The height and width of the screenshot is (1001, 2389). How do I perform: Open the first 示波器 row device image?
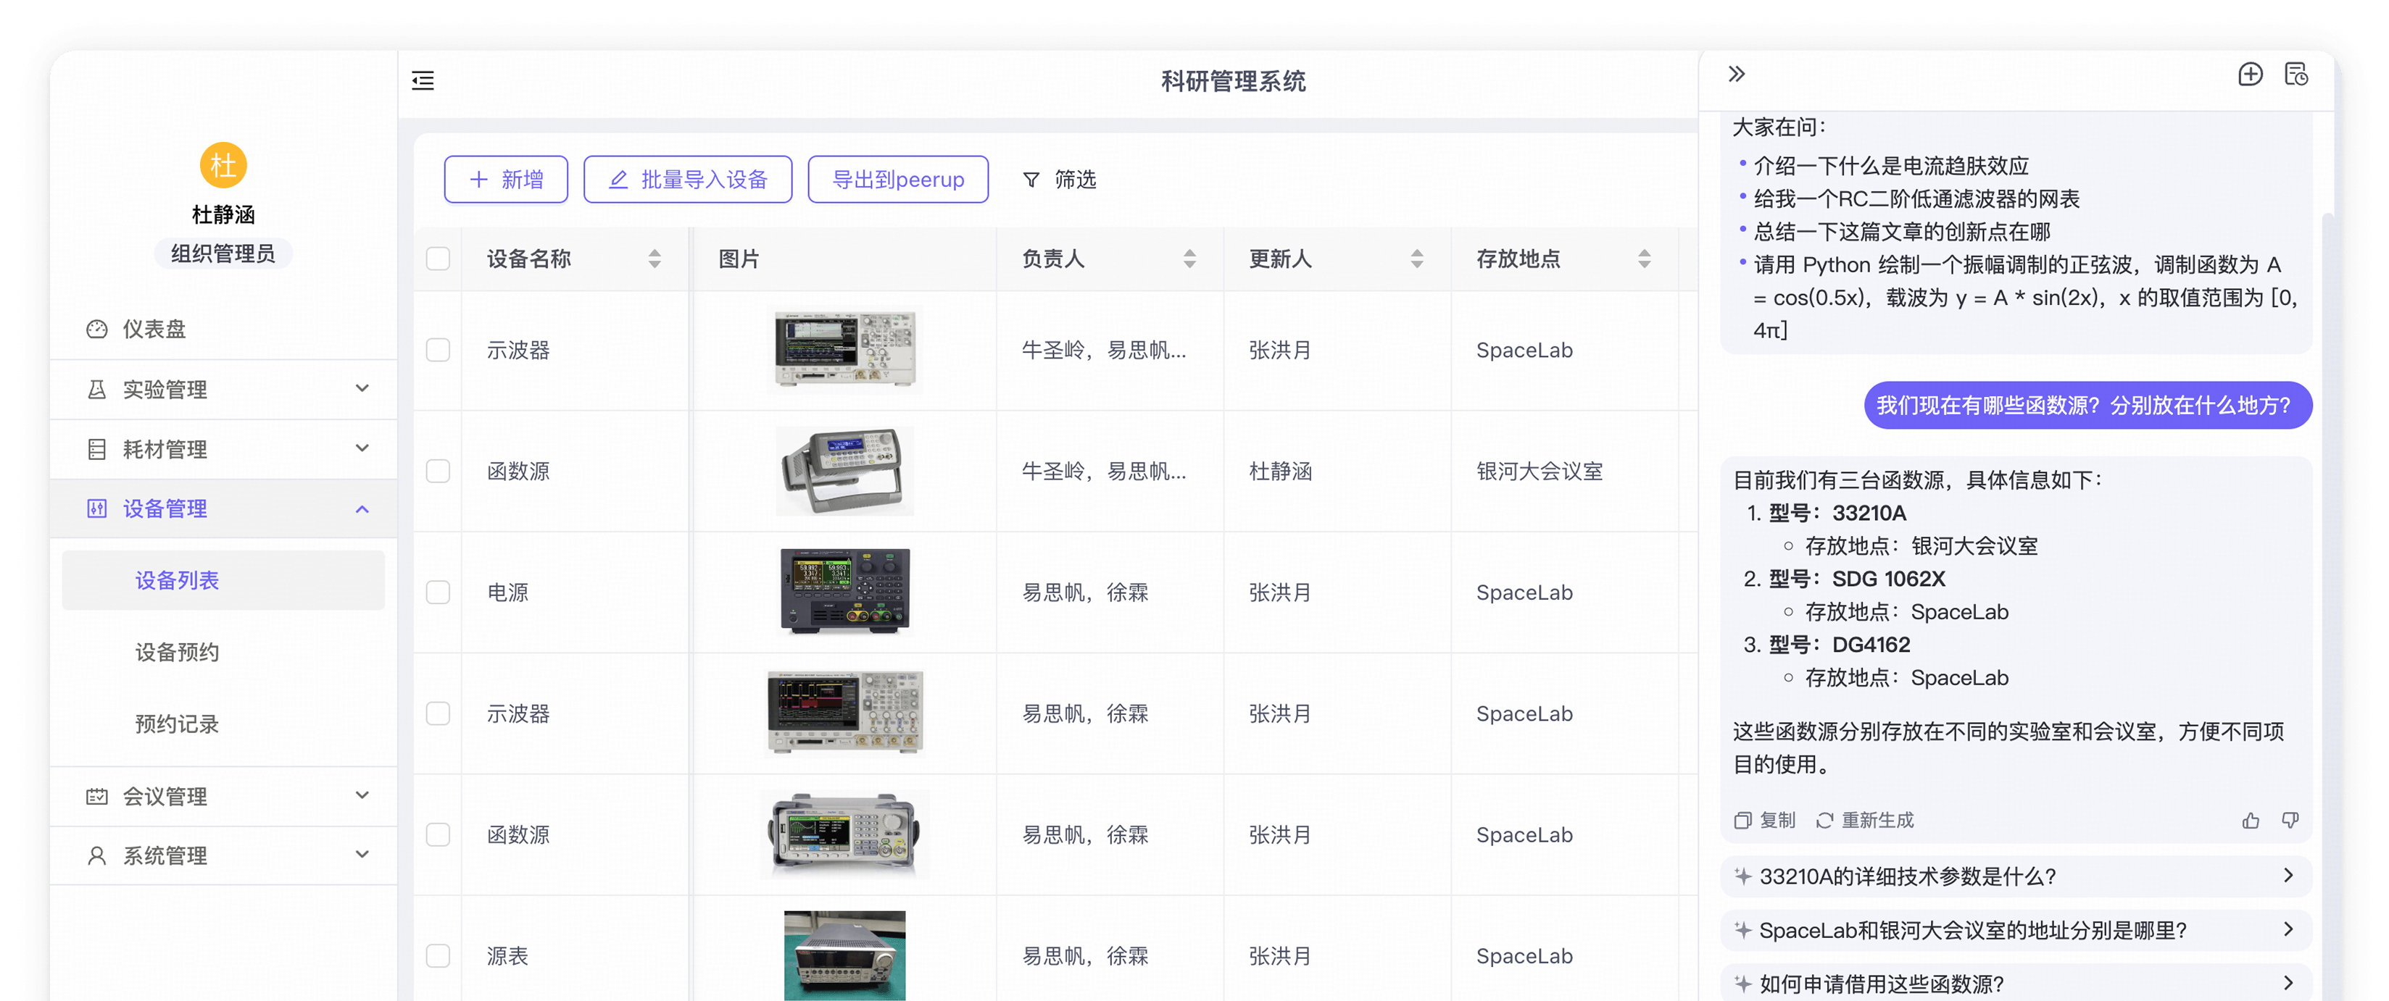pos(844,351)
